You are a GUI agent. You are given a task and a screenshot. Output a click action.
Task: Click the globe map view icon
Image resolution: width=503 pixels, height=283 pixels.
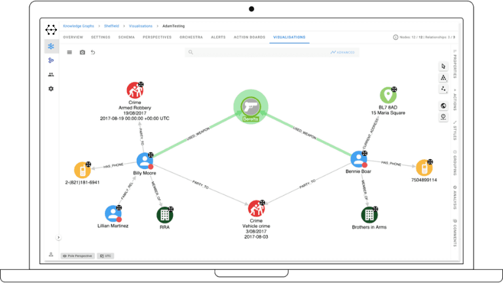pyautogui.click(x=443, y=105)
